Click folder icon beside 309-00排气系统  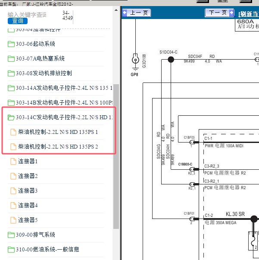[x=11, y=235]
